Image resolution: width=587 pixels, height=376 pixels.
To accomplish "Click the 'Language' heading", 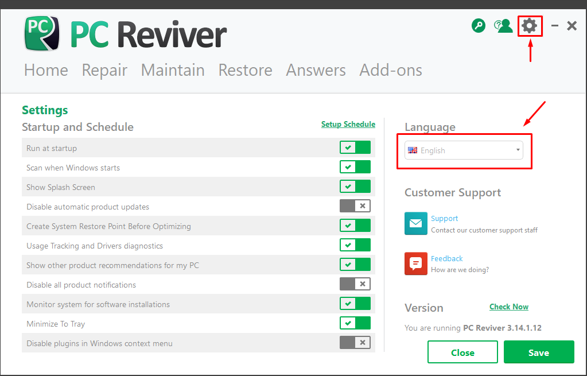I will pos(430,127).
